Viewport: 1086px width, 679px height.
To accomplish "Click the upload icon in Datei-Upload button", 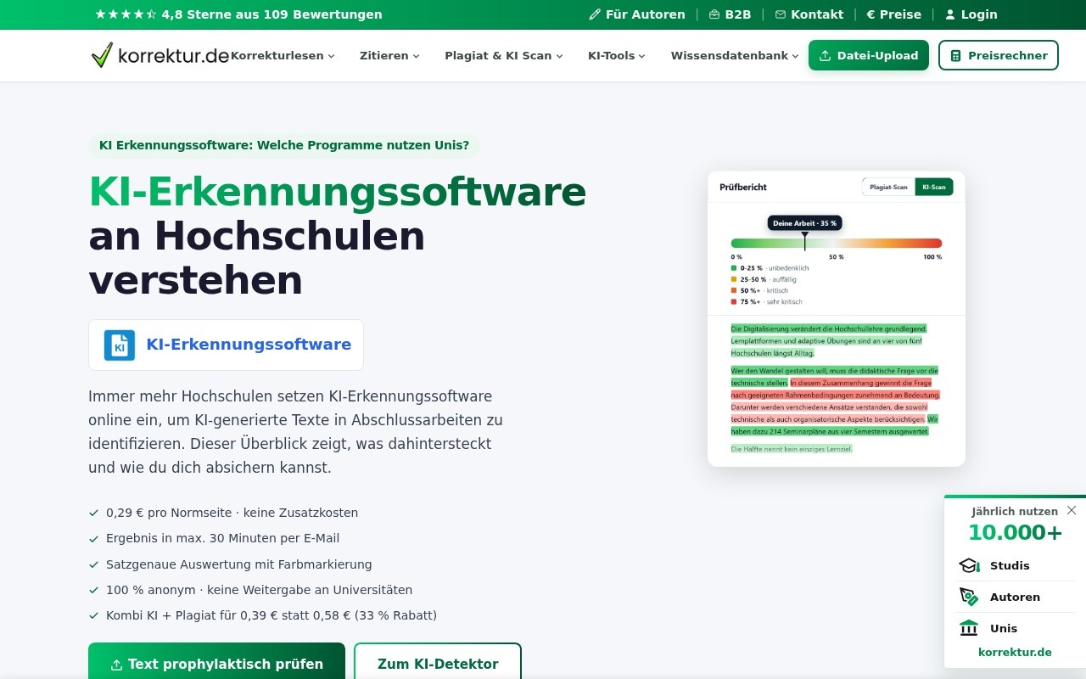I will tap(825, 55).
